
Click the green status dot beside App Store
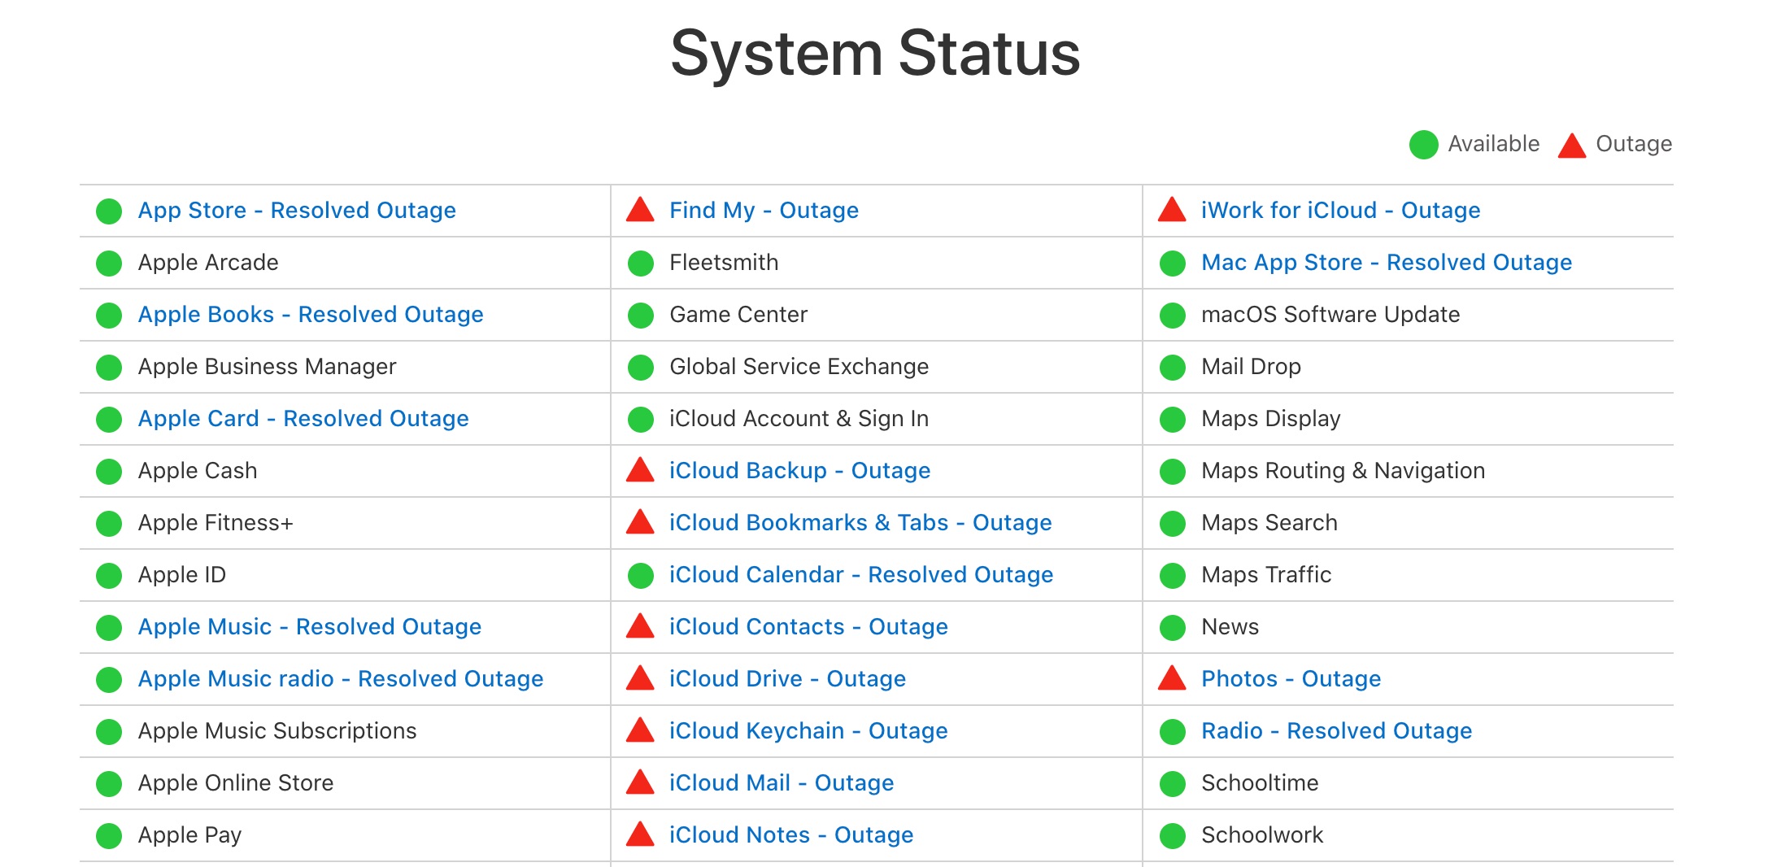tap(109, 211)
